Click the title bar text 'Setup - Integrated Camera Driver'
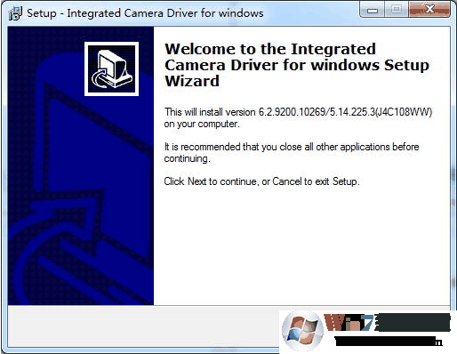 point(145,13)
